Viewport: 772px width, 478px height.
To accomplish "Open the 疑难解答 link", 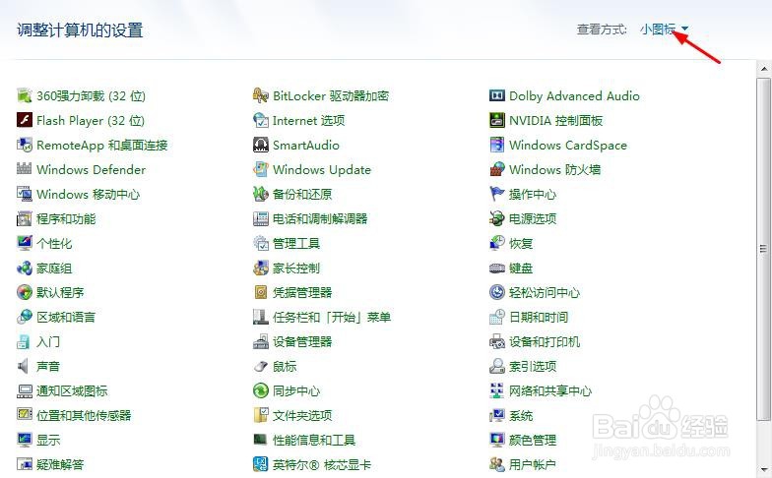I will coord(59,464).
